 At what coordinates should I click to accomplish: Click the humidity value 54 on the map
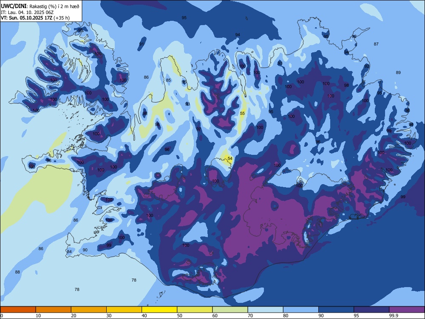tap(230, 158)
